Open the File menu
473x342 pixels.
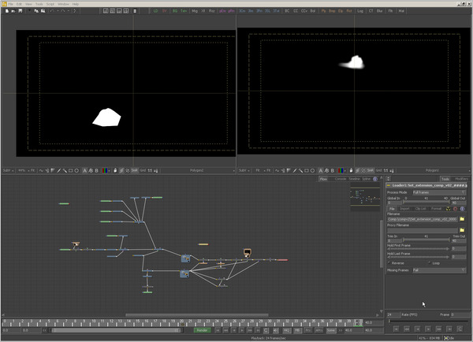10,4
